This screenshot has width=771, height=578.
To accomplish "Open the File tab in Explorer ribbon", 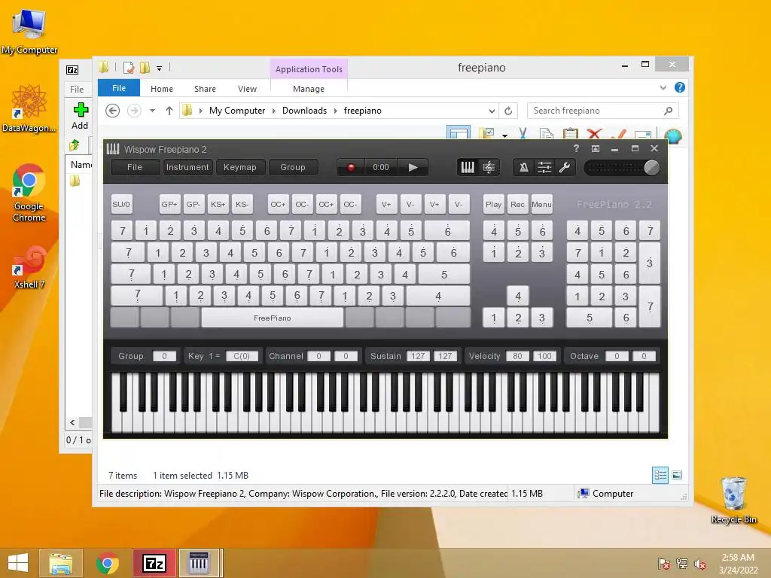I will pyautogui.click(x=119, y=89).
